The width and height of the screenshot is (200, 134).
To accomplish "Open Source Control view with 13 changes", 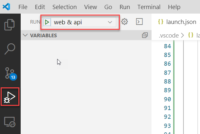I will coord(11,74).
